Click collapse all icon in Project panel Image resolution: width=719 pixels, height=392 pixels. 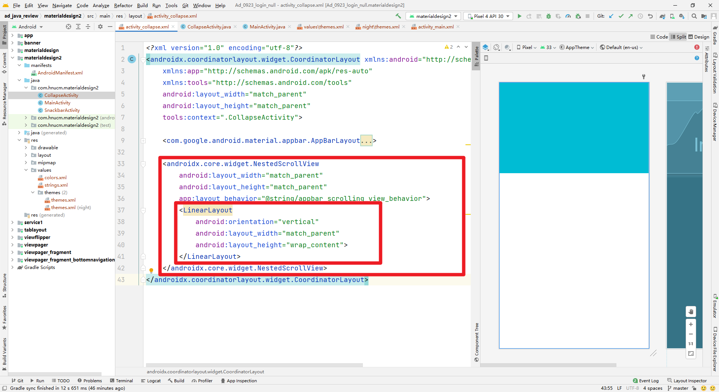pos(88,27)
